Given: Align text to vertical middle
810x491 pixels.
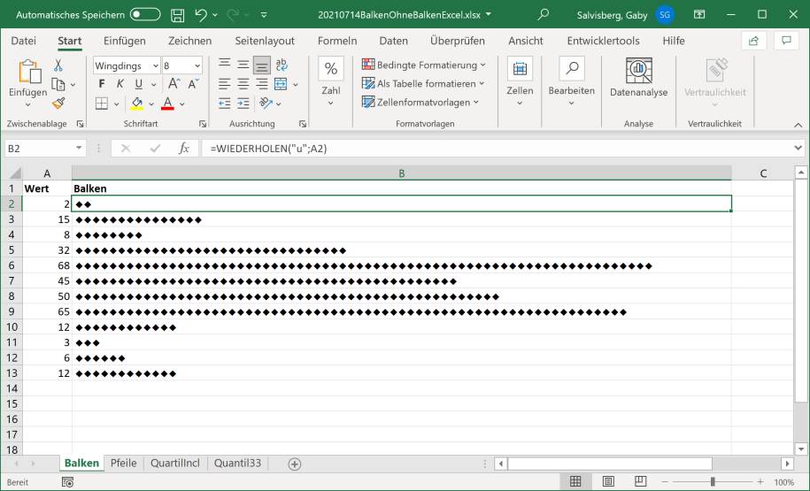Looking at the screenshot, I should pos(243,64).
